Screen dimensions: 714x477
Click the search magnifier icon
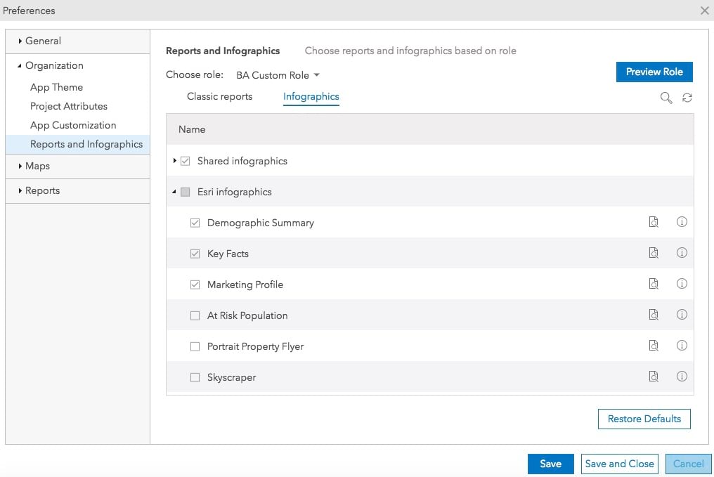coord(666,98)
